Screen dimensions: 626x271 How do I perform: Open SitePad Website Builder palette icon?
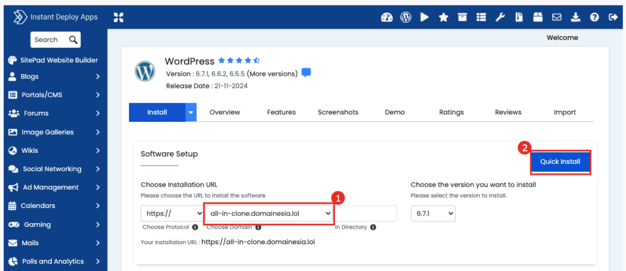[13, 61]
